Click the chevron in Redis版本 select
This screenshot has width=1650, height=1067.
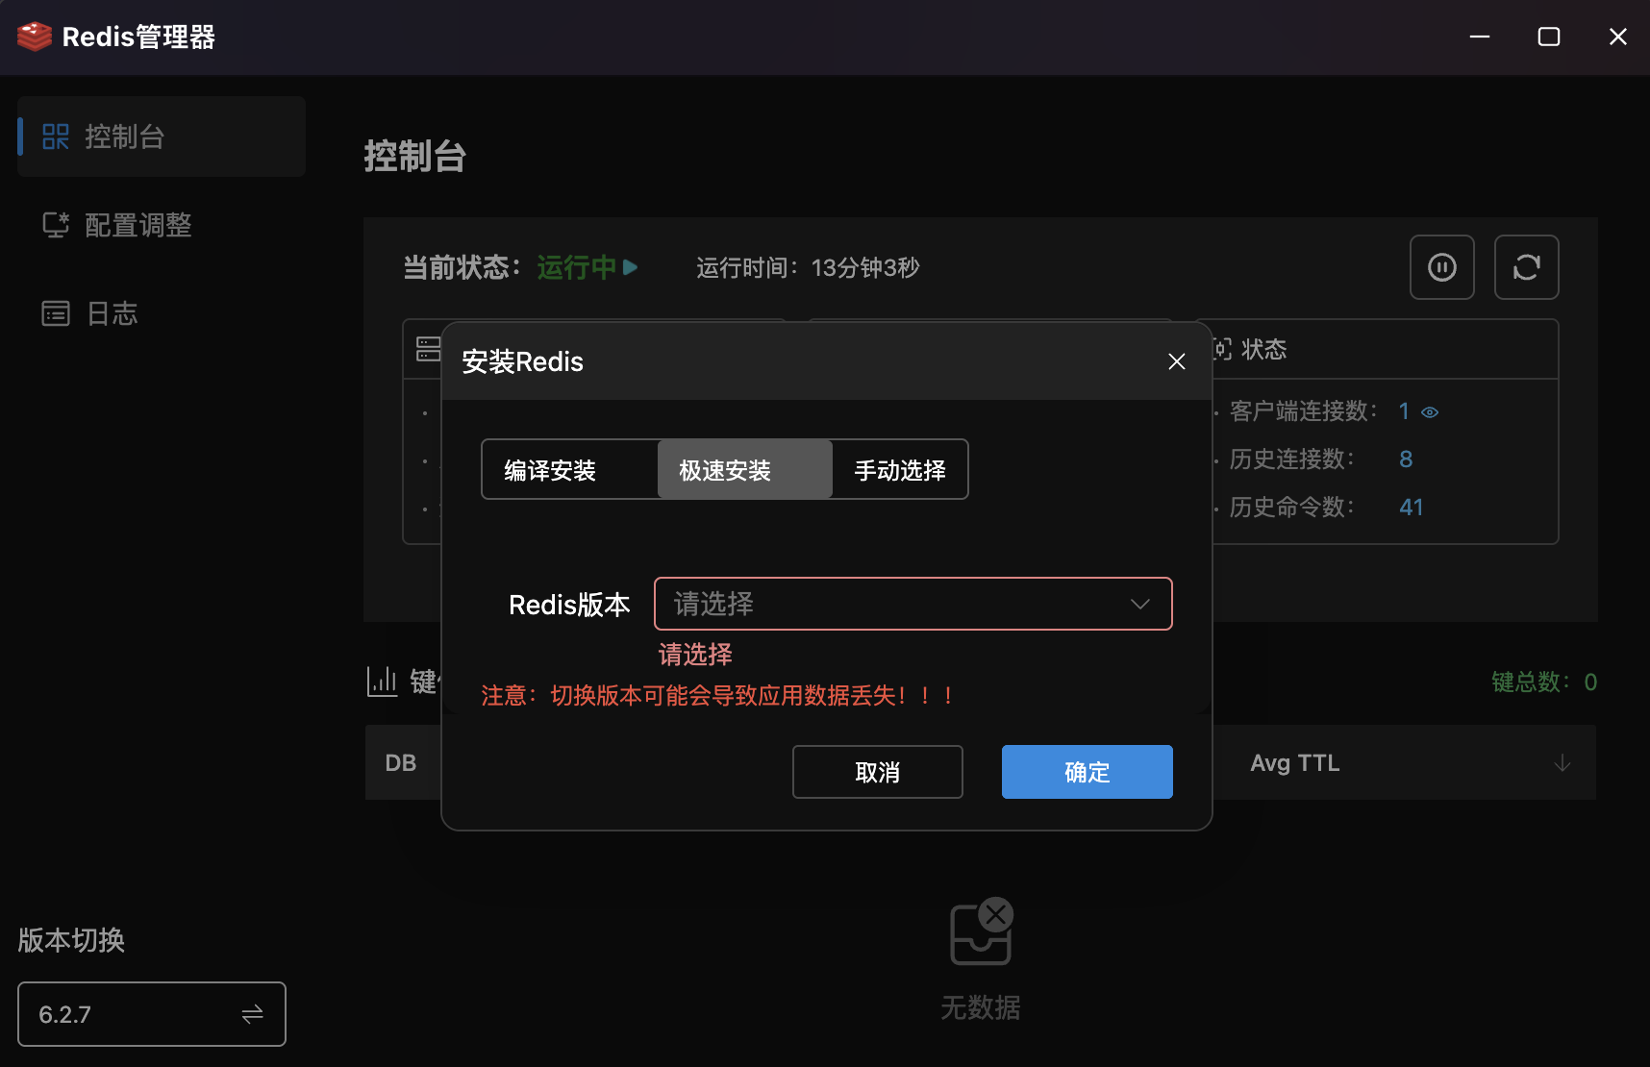pyautogui.click(x=1140, y=604)
